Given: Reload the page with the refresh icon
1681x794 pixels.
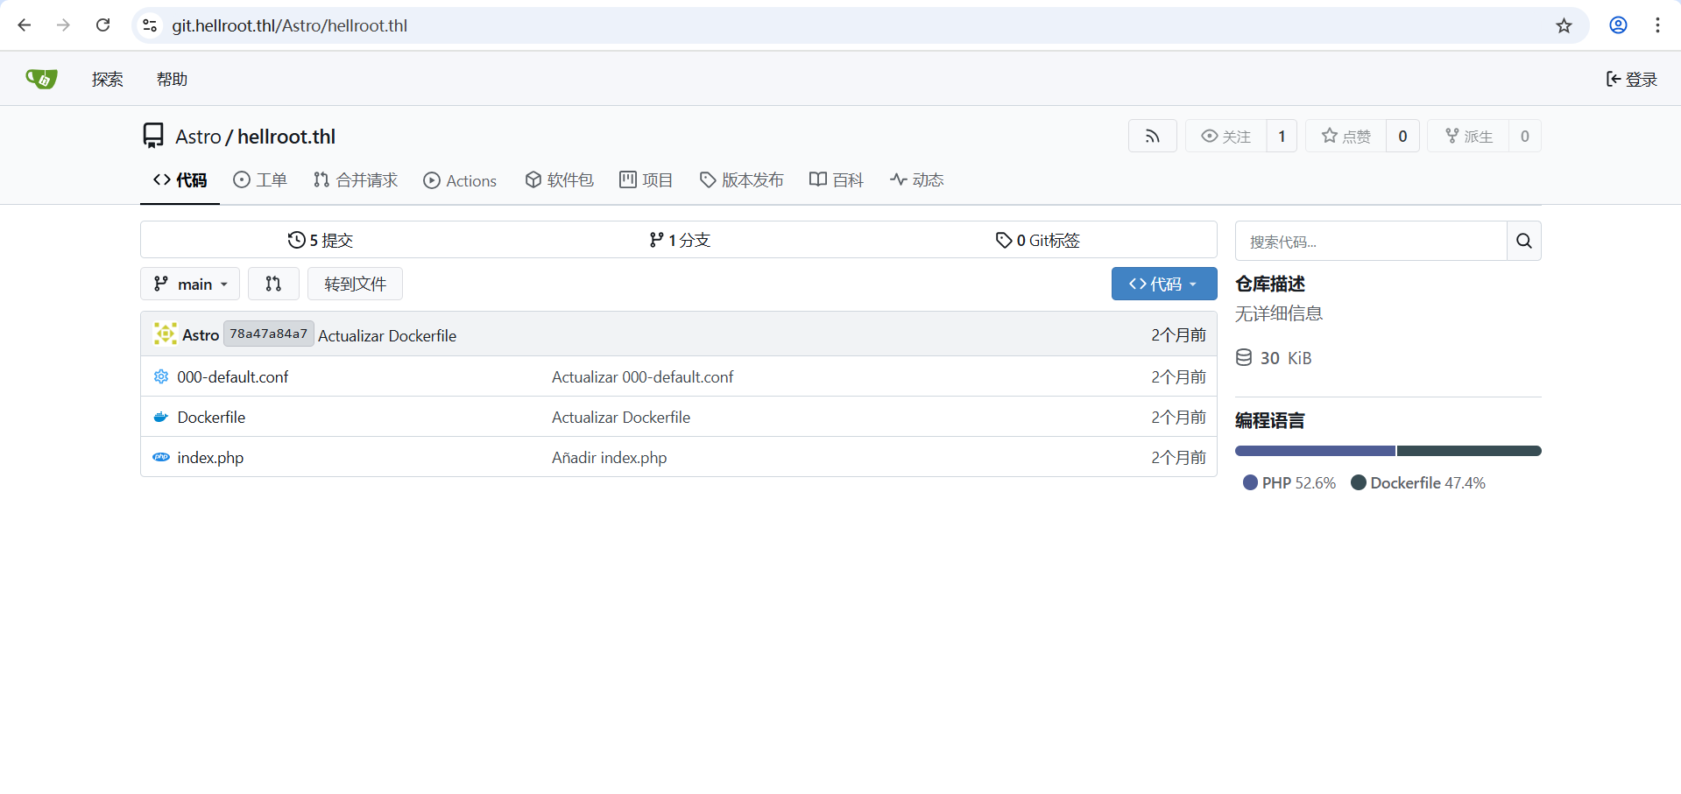Looking at the screenshot, I should (102, 25).
